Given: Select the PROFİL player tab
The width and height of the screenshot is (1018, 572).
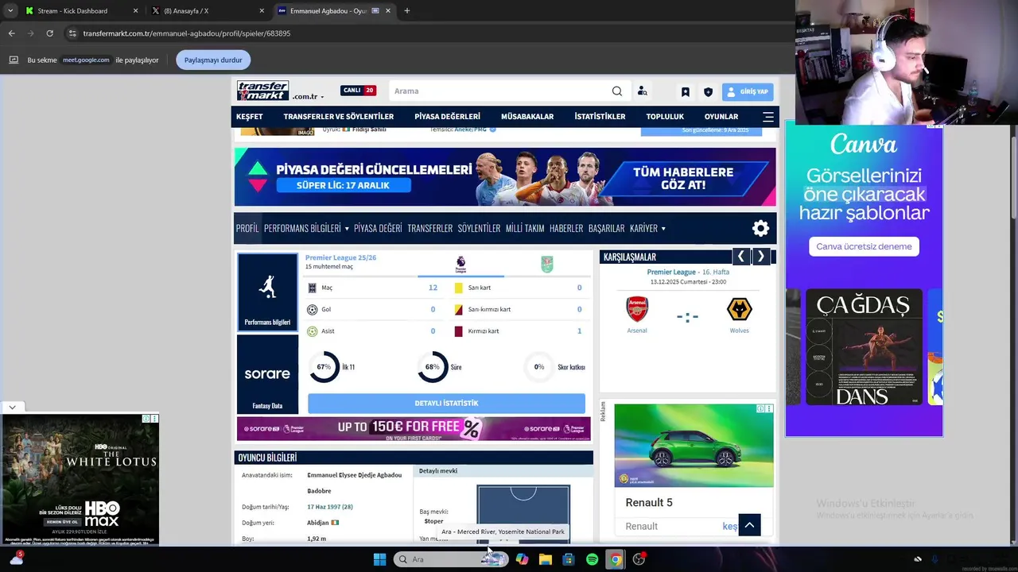Looking at the screenshot, I should click(247, 228).
